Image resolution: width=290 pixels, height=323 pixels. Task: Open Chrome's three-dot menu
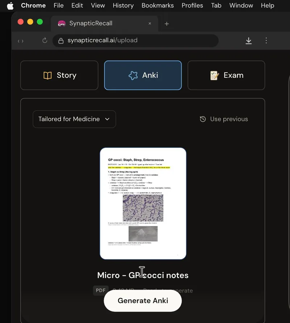266,40
